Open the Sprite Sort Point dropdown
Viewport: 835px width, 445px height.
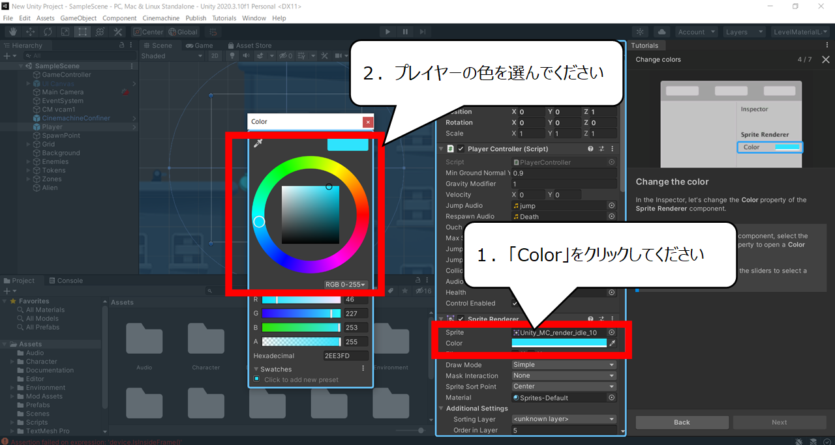coord(564,386)
